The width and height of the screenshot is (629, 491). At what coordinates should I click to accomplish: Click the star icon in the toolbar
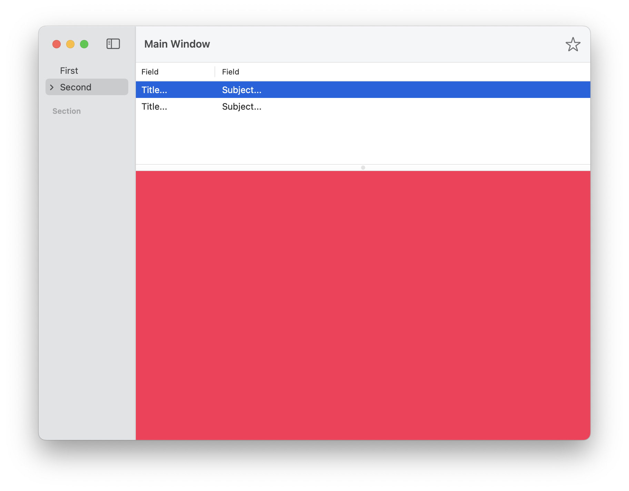click(x=573, y=44)
